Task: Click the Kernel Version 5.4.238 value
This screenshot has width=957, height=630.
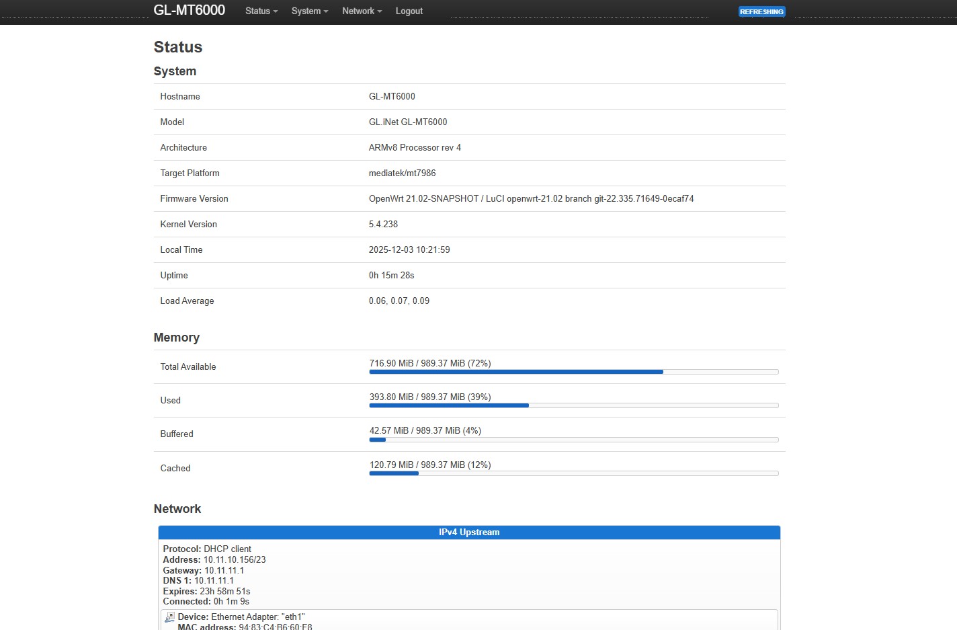Action: (x=383, y=225)
